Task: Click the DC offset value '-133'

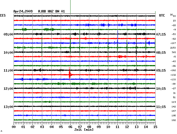Action: tap(173, 79)
